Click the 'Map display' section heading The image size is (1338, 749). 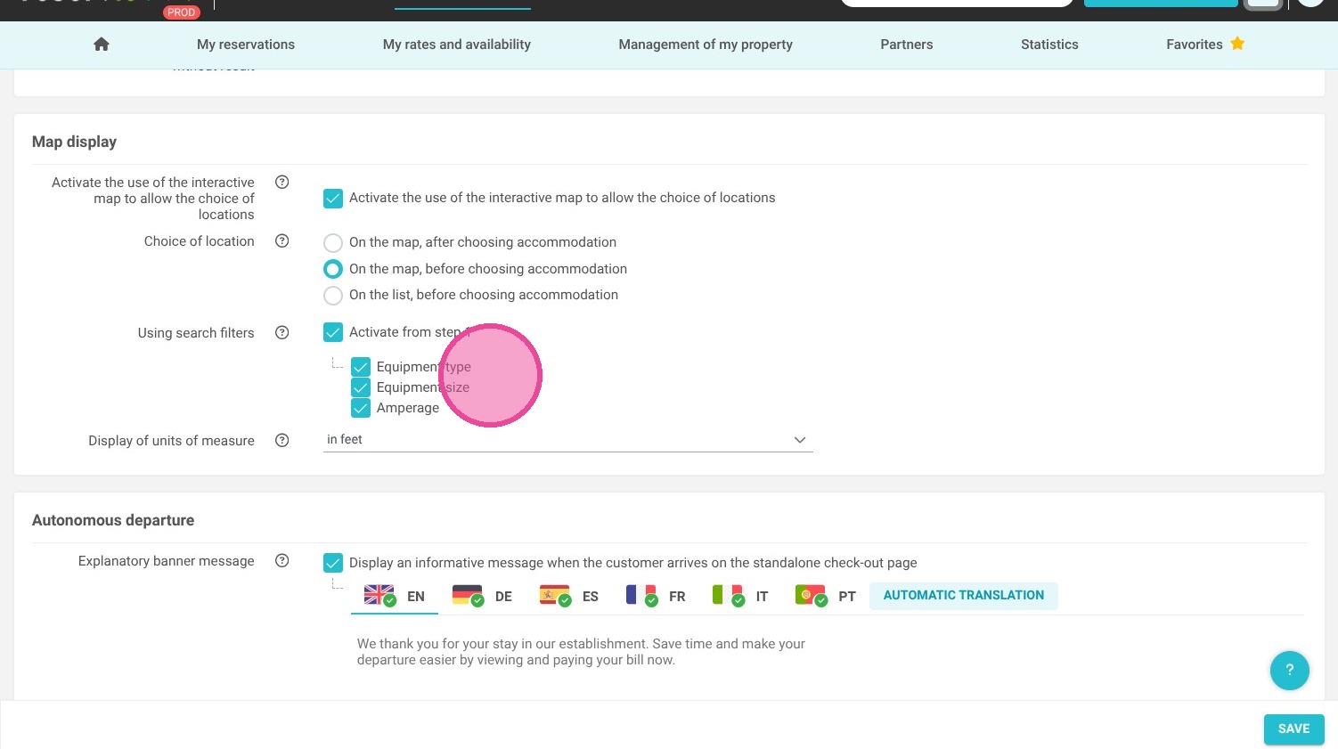coord(75,142)
